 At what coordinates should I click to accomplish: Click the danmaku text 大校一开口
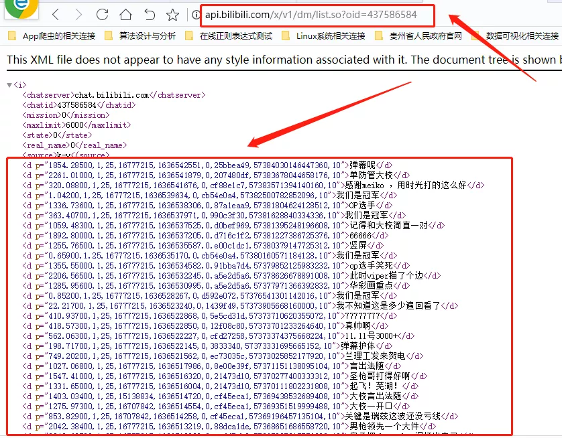371,406
